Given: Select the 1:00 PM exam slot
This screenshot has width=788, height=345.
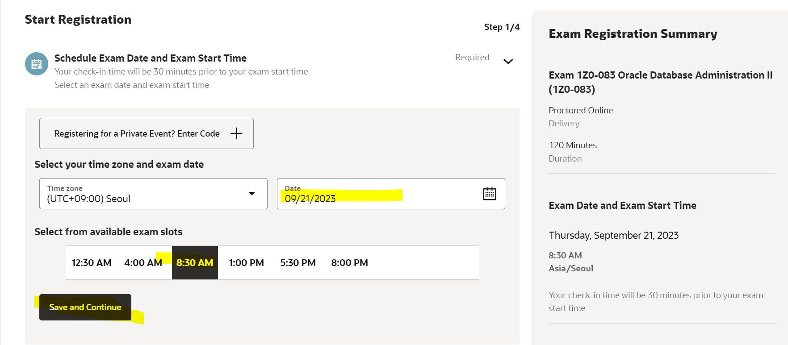Looking at the screenshot, I should [246, 263].
